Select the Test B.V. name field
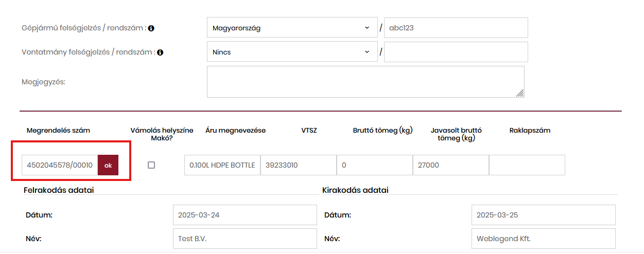Viewport: 644px width, 254px height. [245, 239]
